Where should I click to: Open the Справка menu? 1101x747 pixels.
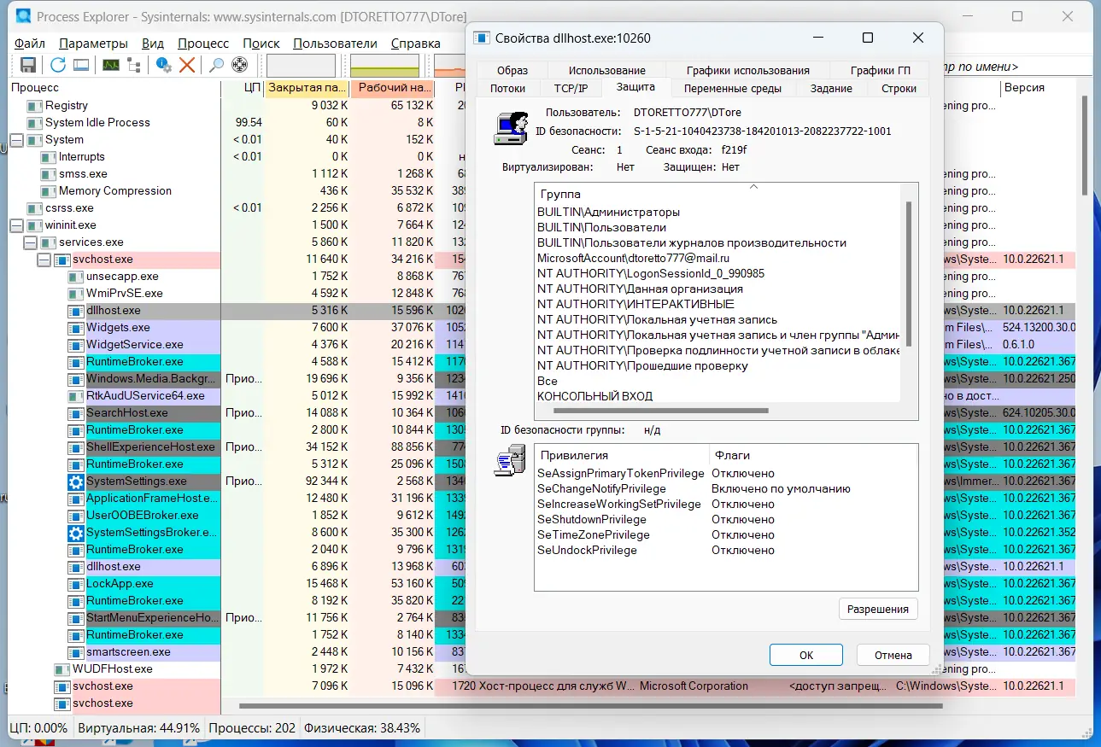(416, 44)
